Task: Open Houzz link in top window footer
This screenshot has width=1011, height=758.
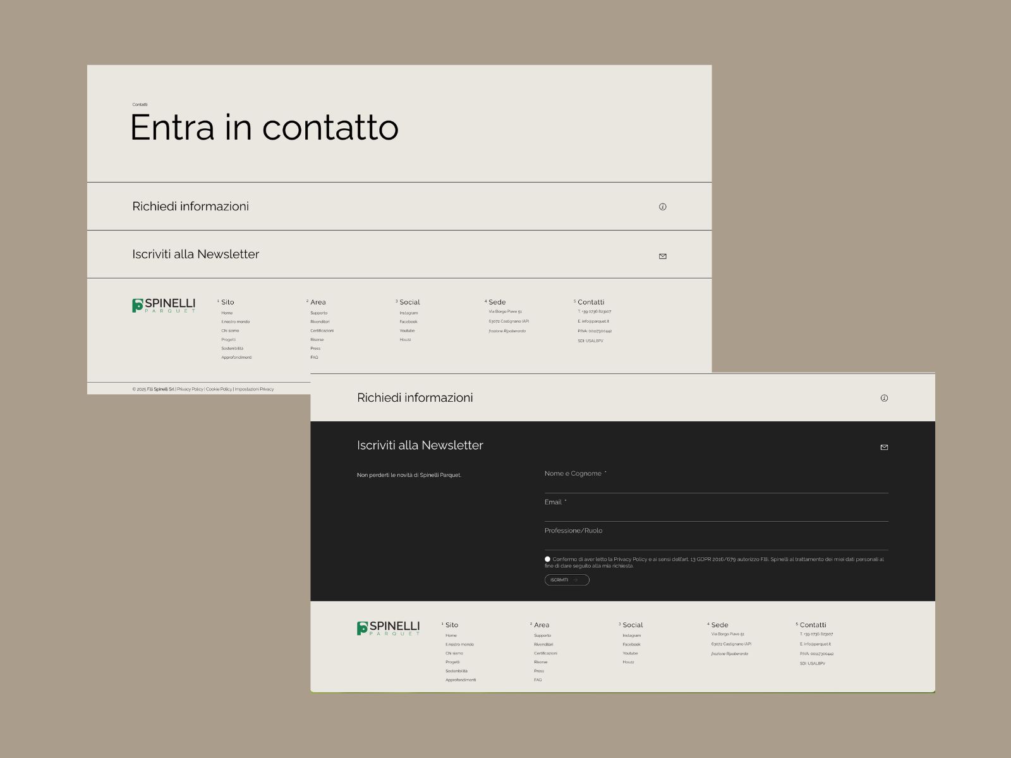Action: 405,339
